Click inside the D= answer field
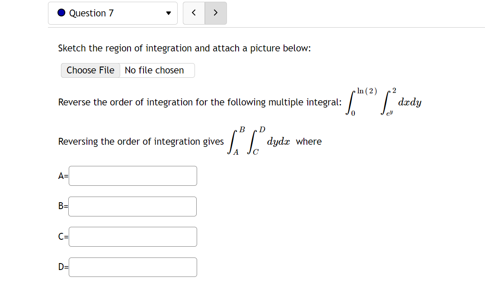Image resolution: width=485 pixels, height=286 pixels. coord(132,267)
